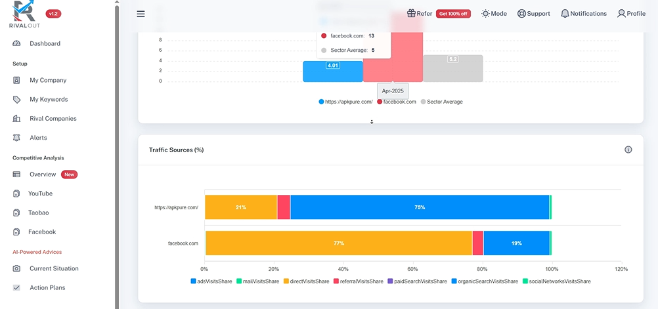
Task: Click the Overview table icon
Action: tap(16, 175)
